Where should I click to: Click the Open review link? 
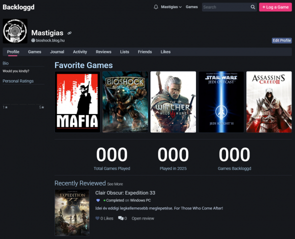[143, 218]
